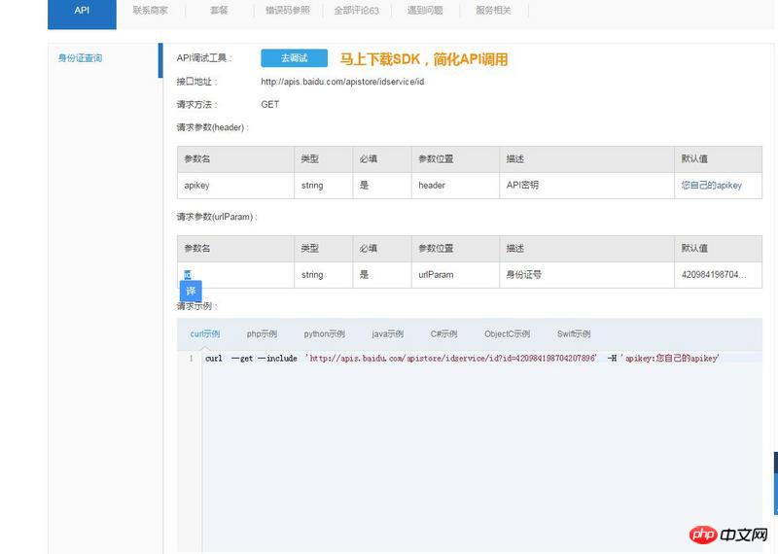
Task: View the 全部评论63 tab
Action: tap(356, 11)
